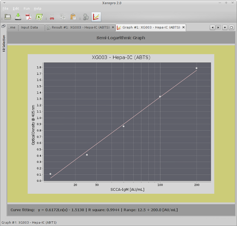Open the Edit menu
237x226 pixels.
click(16, 8)
